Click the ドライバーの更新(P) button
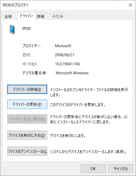The height and width of the screenshot is (176, 136). click(x=27, y=104)
